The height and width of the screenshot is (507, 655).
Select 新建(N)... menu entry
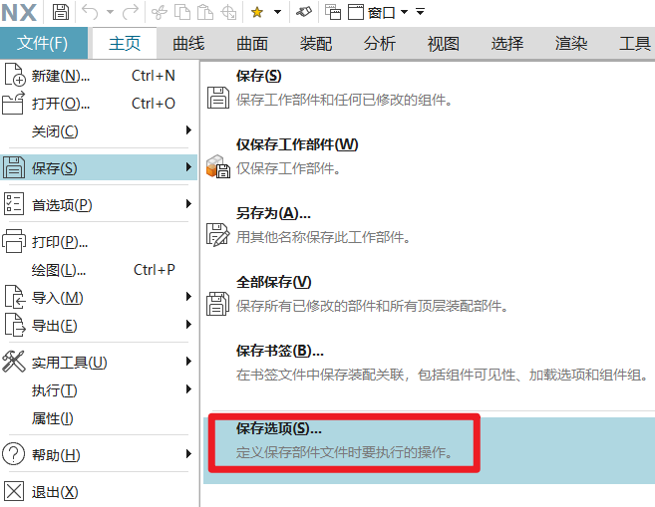[x=99, y=76]
